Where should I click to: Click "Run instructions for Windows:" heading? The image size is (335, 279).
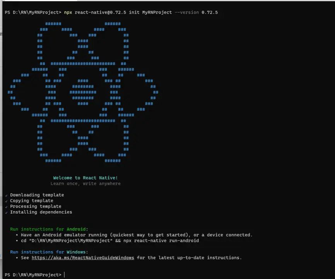point(49,252)
